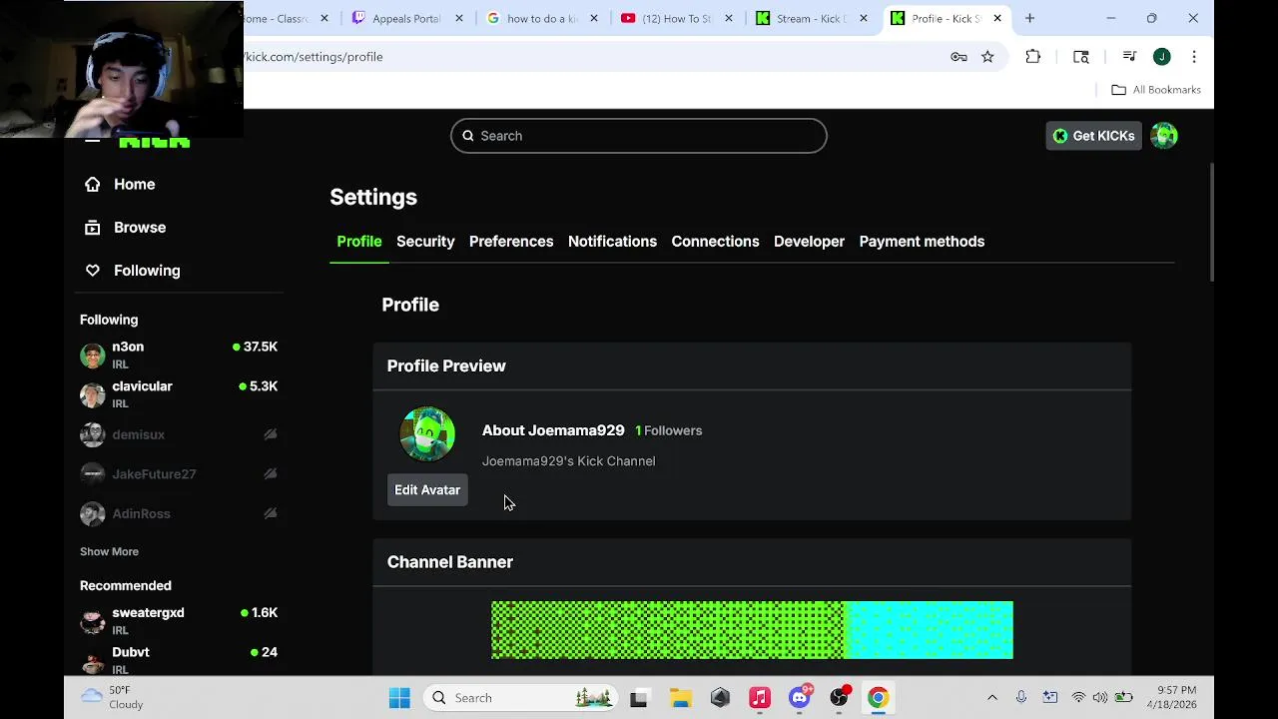The width and height of the screenshot is (1278, 719).
Task: Switch to the Security settings tab
Action: [x=425, y=242]
